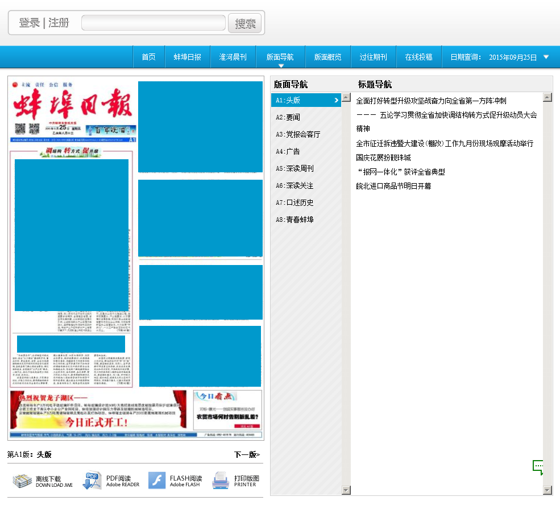Click the printer icon

221,481
